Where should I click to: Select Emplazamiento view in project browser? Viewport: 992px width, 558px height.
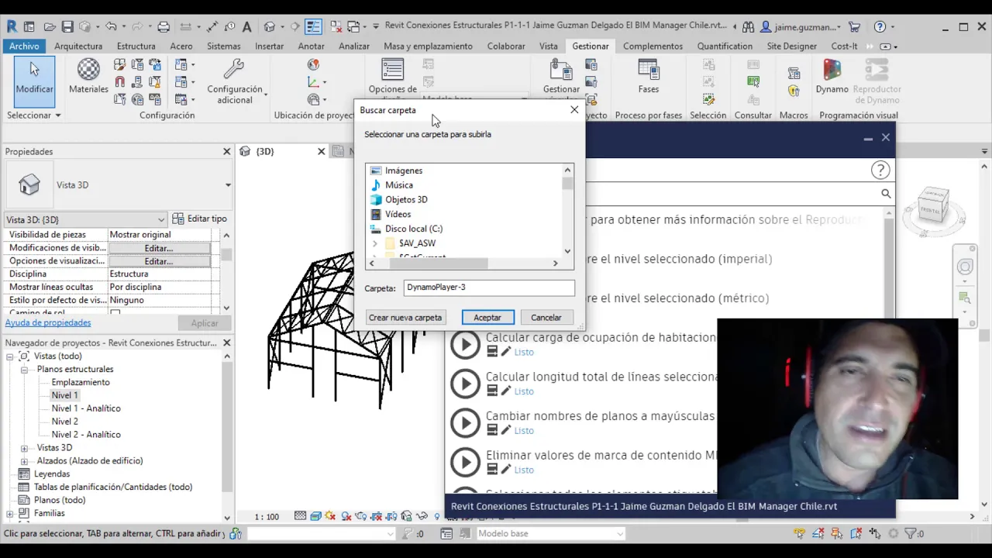pos(81,382)
